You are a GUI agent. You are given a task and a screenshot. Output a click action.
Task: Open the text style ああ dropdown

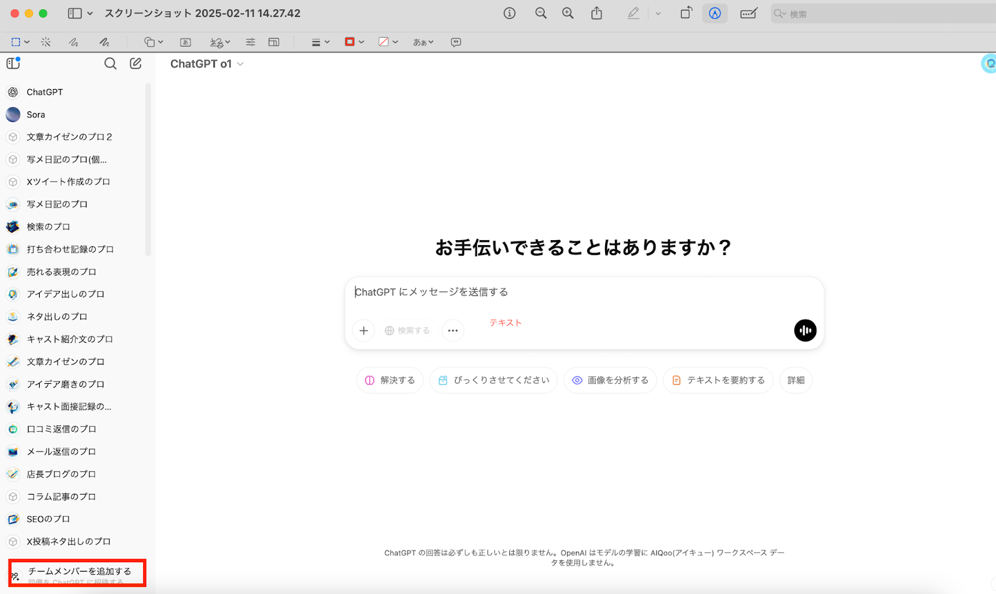pos(423,42)
